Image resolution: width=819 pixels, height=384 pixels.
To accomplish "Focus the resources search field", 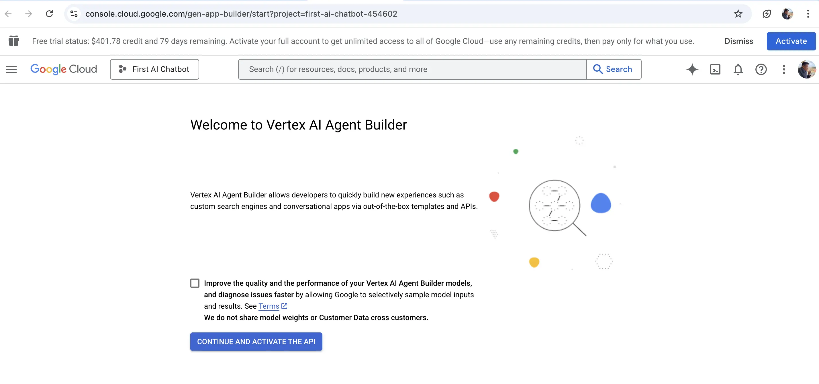I will [x=412, y=69].
